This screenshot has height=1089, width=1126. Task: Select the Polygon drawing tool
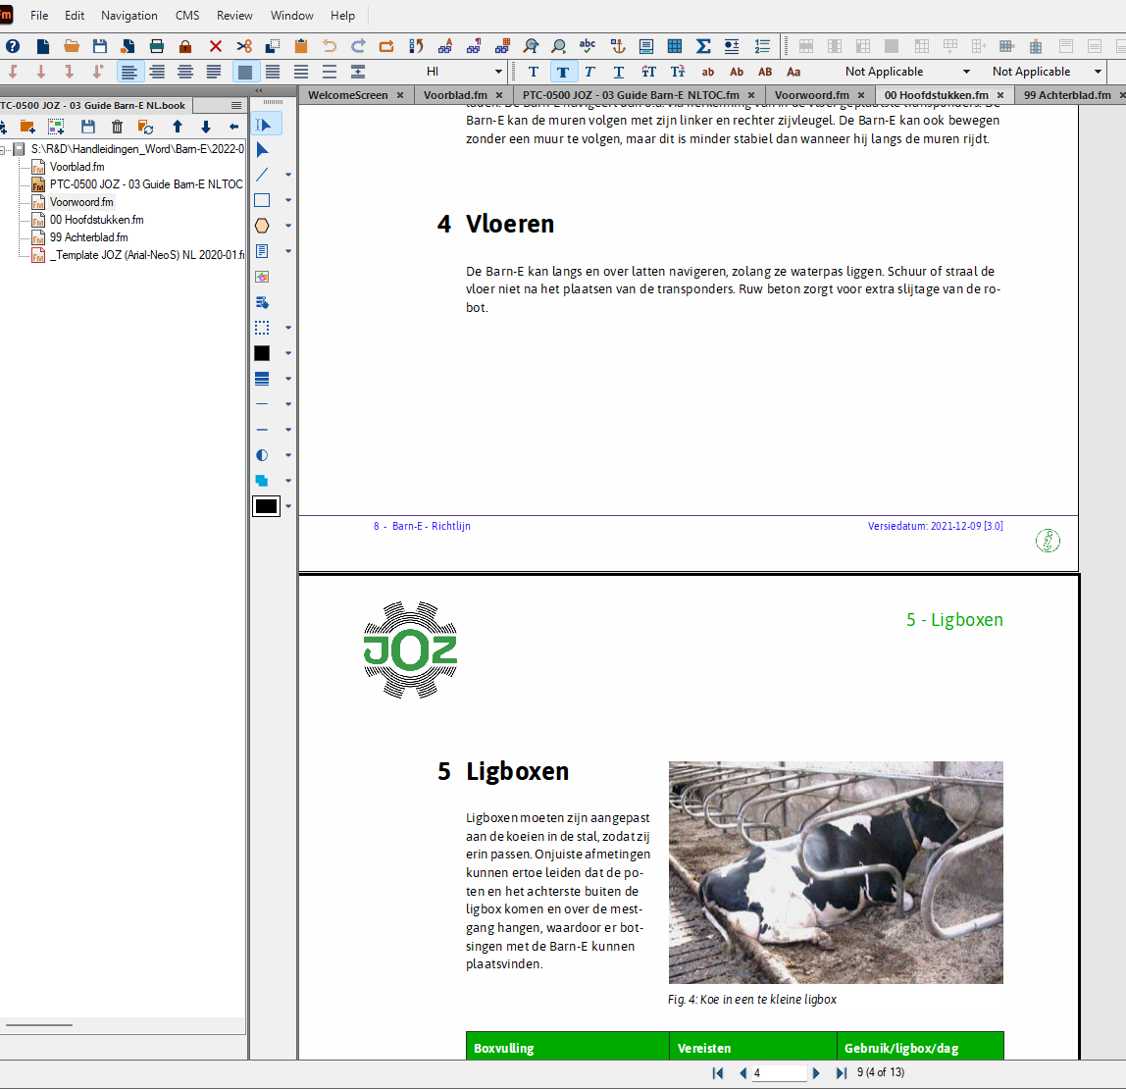(x=262, y=225)
